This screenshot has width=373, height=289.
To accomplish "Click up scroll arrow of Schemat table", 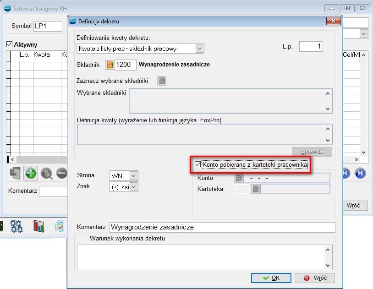I will 363,55.
